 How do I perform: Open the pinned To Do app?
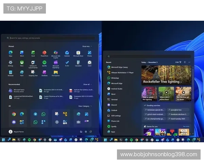[x=67, y=64]
